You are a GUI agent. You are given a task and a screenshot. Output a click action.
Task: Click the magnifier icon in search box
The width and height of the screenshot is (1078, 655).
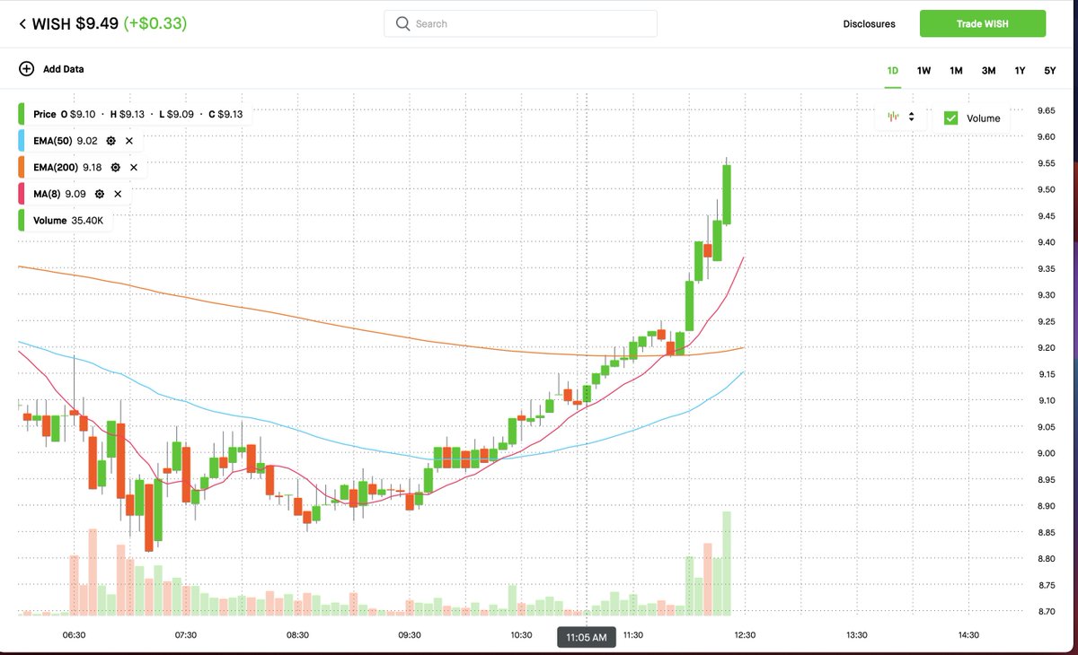click(x=402, y=23)
